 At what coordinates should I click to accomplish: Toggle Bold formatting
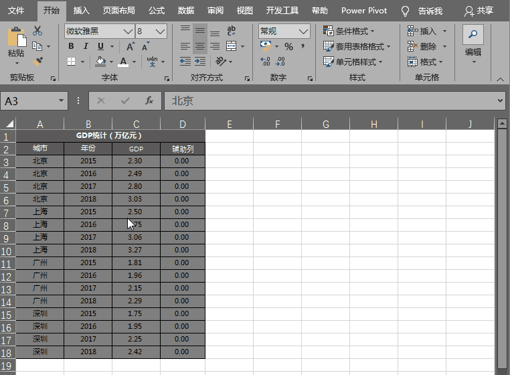pyautogui.click(x=71, y=46)
